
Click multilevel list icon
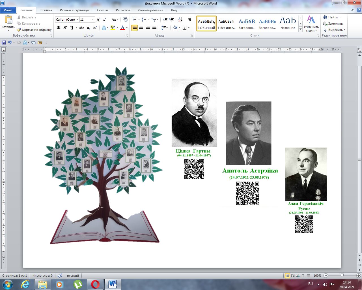(x=154, y=20)
